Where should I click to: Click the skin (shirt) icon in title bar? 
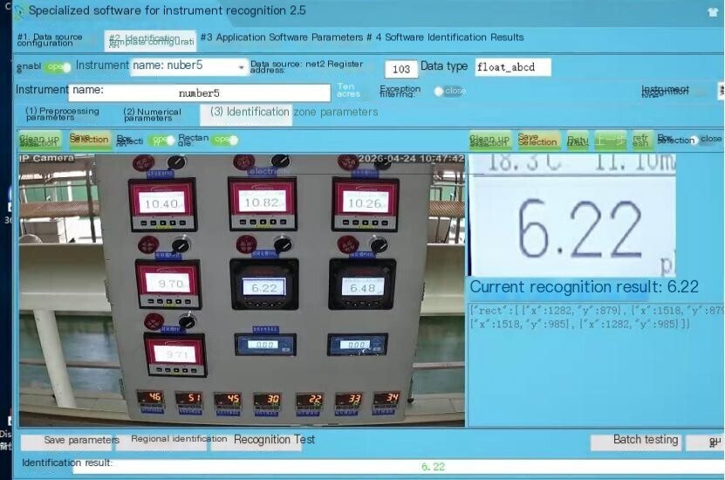click(713, 12)
